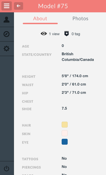This screenshot has height=175, width=106.
Task: Select the British Columbia/Canada value
Action: tap(78, 57)
